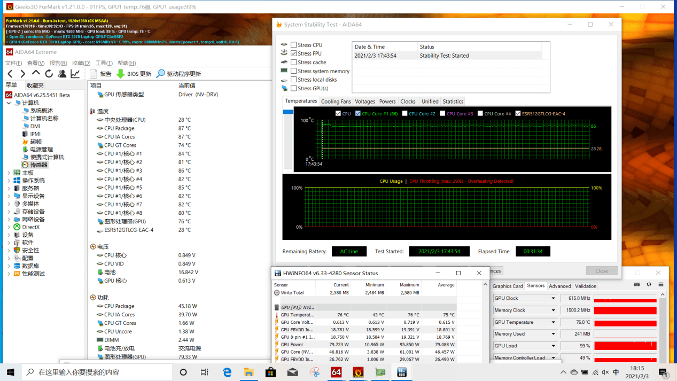Expand the 操作系统 tree node

9,181
